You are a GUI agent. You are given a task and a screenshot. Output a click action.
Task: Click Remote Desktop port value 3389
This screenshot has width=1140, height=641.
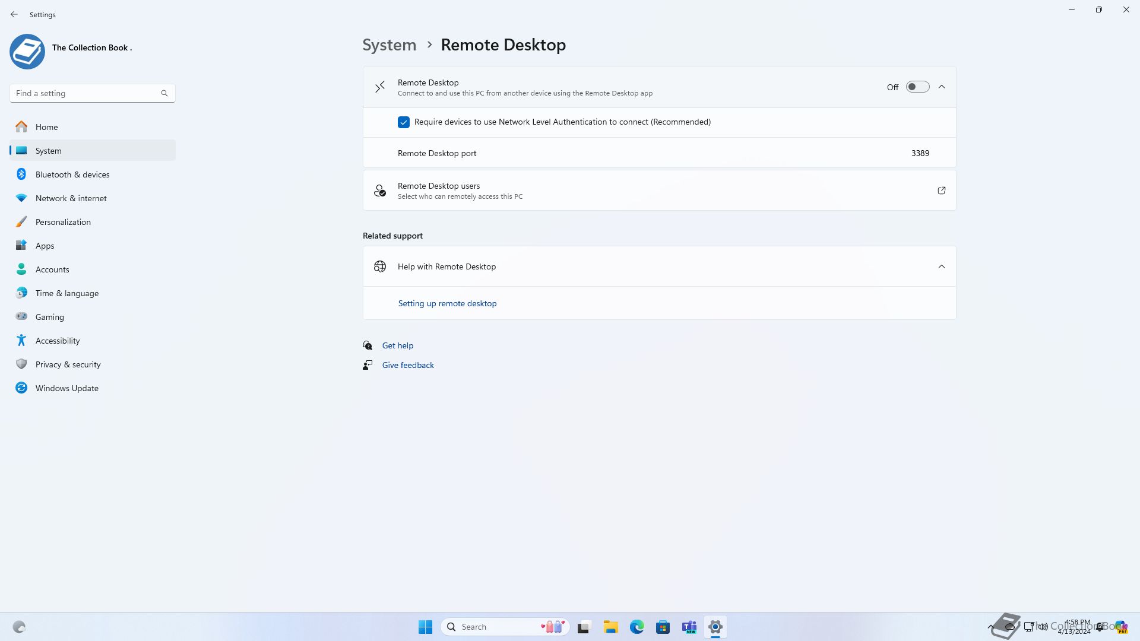click(x=920, y=153)
